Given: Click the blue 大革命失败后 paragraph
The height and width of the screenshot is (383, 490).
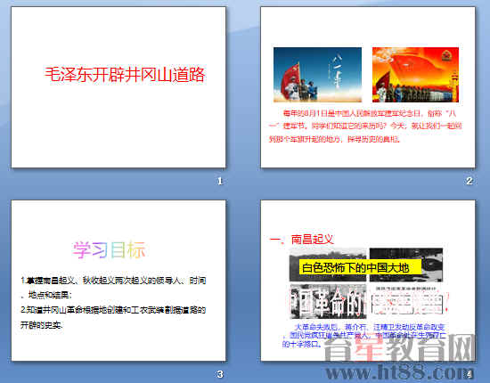Looking at the screenshot, I should pyautogui.click(x=363, y=336).
